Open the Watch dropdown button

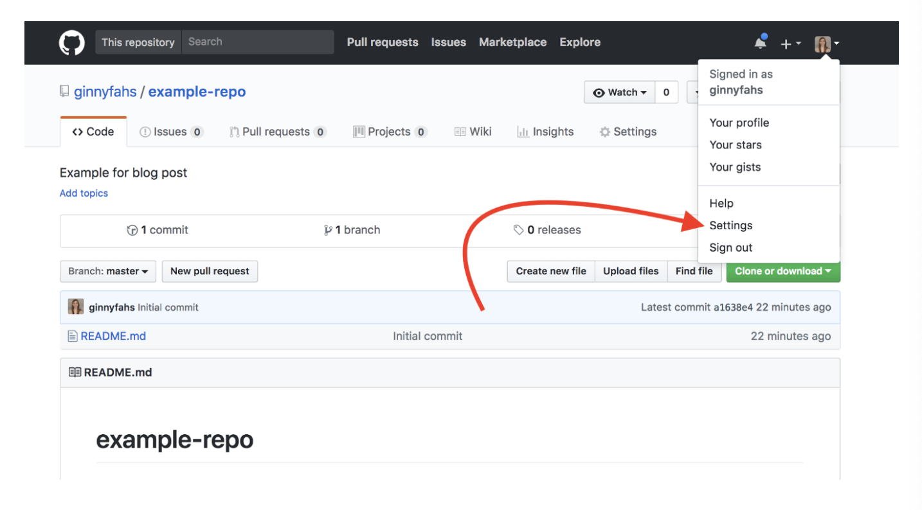point(620,92)
